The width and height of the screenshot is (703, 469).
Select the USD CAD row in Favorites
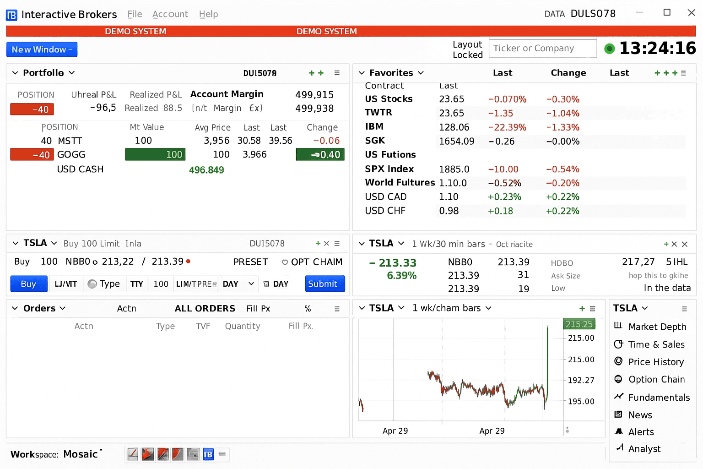(x=525, y=197)
